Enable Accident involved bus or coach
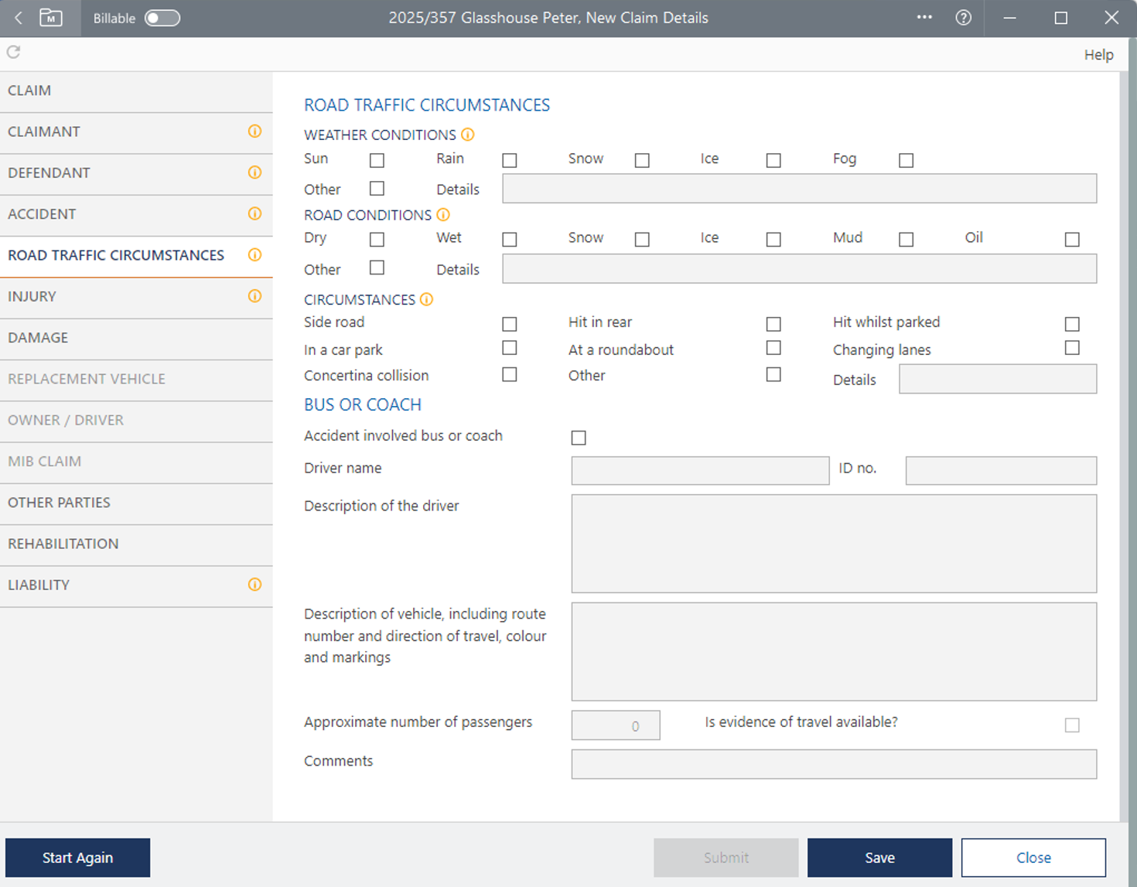The image size is (1137, 887). point(579,438)
